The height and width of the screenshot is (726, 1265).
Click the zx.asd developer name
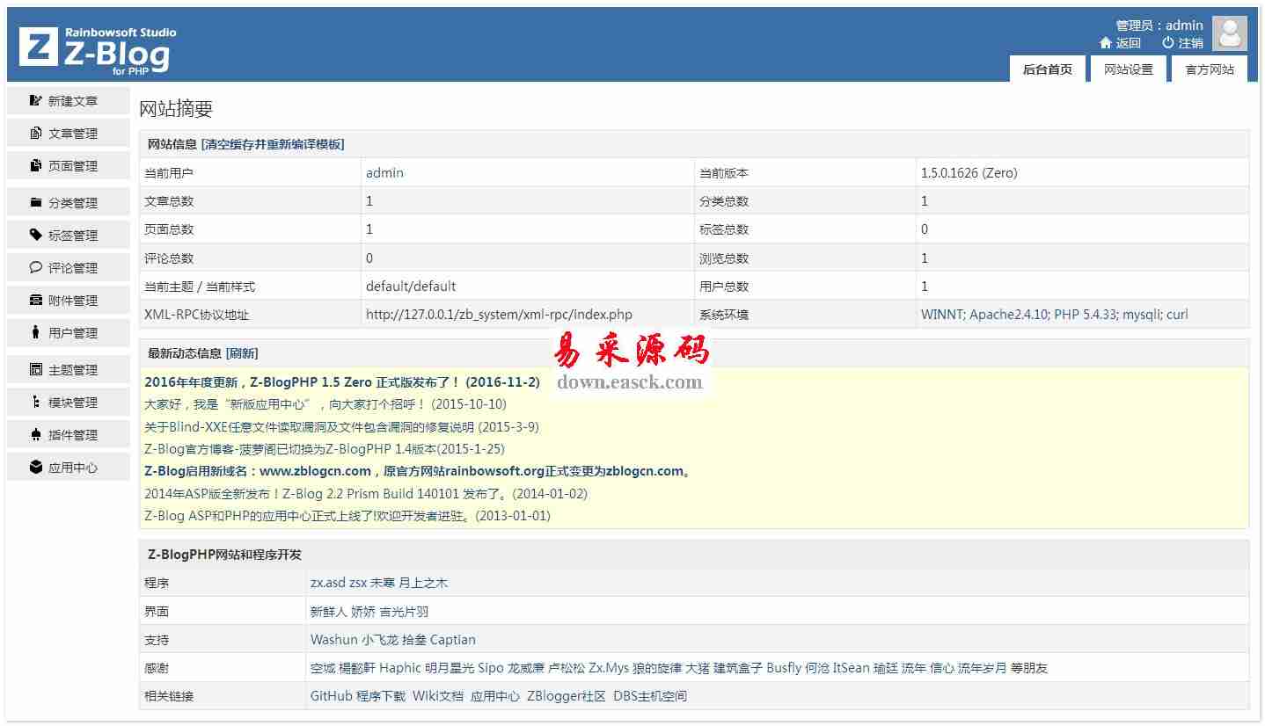click(x=328, y=583)
